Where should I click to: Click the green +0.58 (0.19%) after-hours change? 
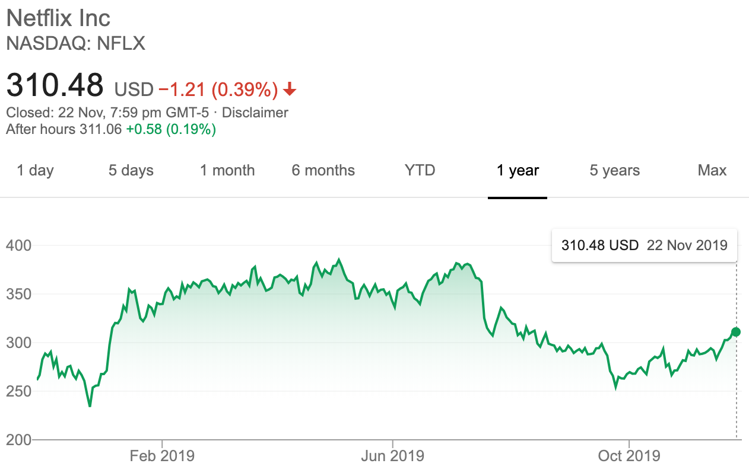click(171, 129)
